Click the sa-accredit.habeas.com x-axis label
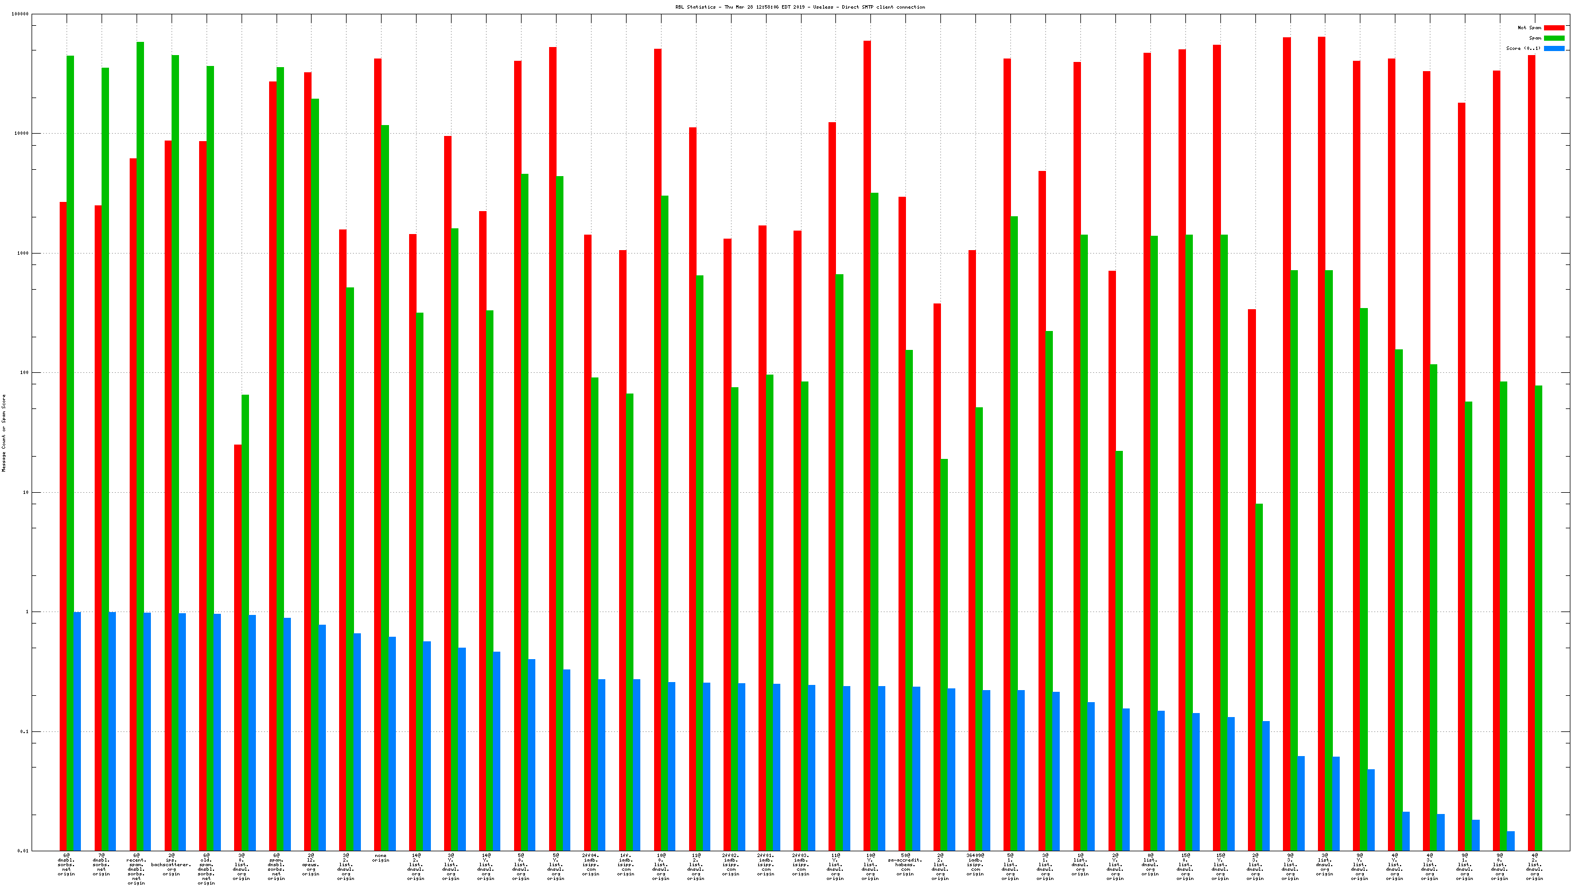Viewport: 1579px width, 888px height. tap(905, 864)
